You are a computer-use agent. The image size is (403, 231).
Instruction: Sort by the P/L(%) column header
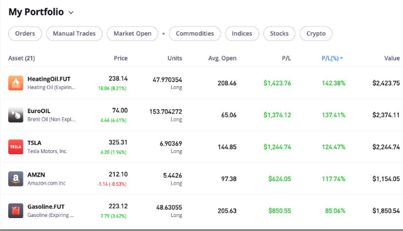330,58
